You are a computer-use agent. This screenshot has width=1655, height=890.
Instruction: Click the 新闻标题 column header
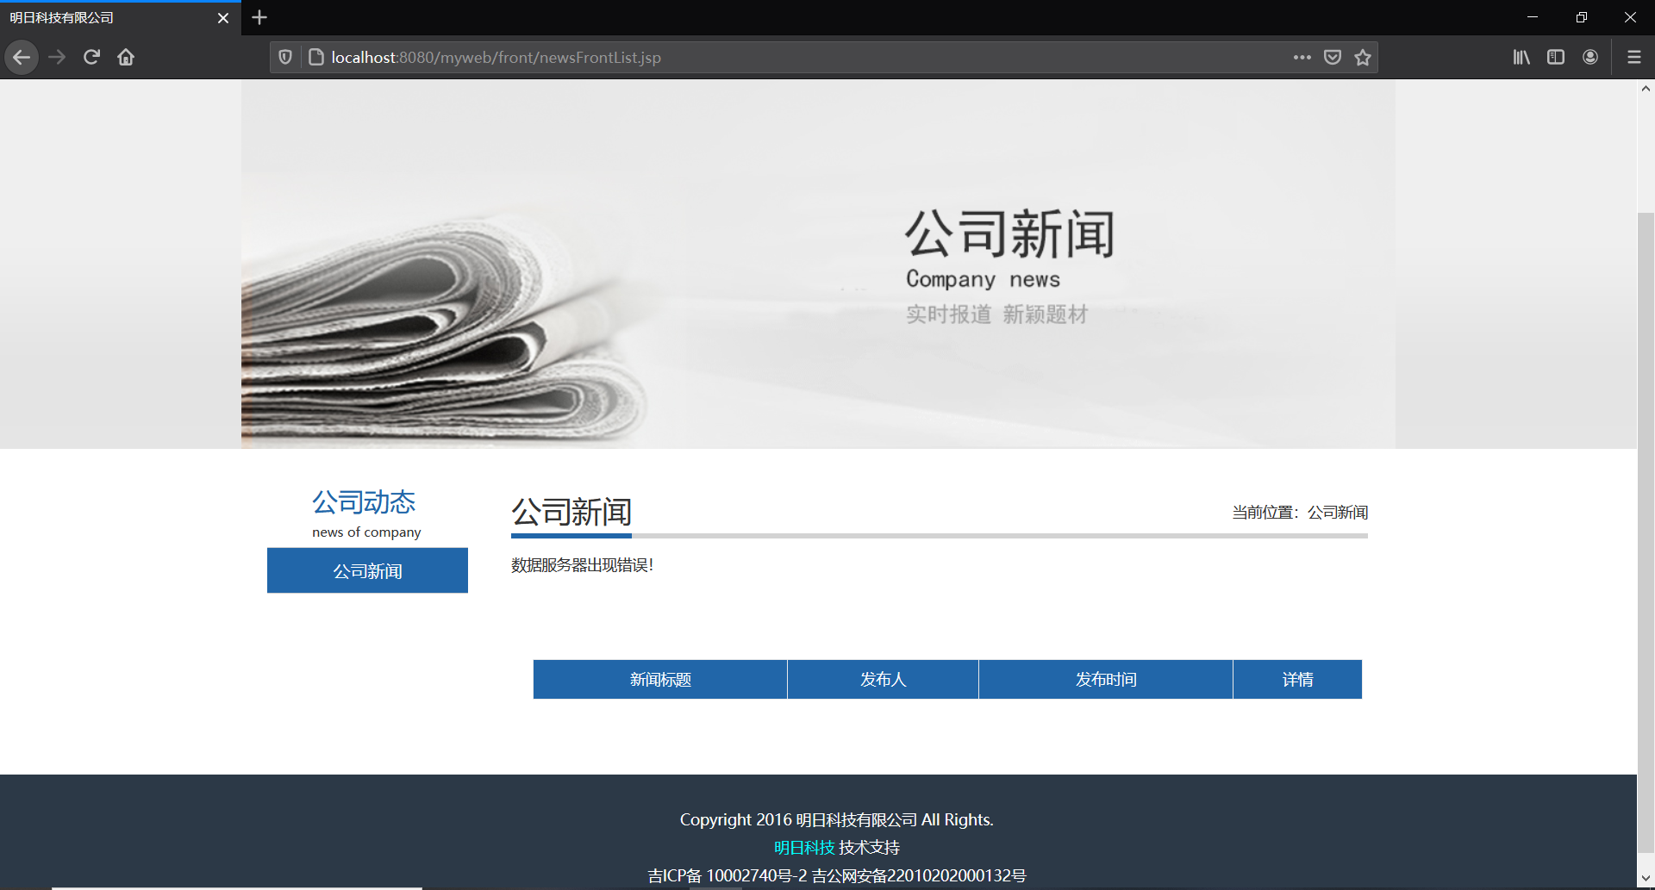click(660, 680)
